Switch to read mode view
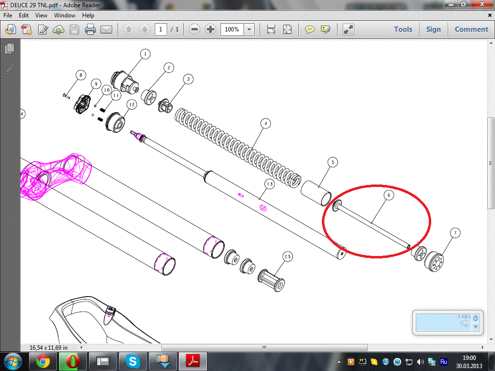This screenshot has height=371, width=495. pyautogui.click(x=348, y=29)
